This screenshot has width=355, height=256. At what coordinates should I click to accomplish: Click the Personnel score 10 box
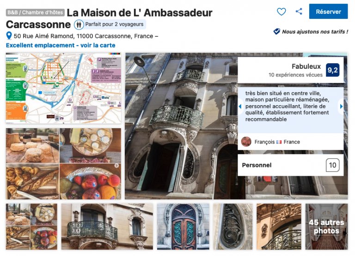point(332,165)
